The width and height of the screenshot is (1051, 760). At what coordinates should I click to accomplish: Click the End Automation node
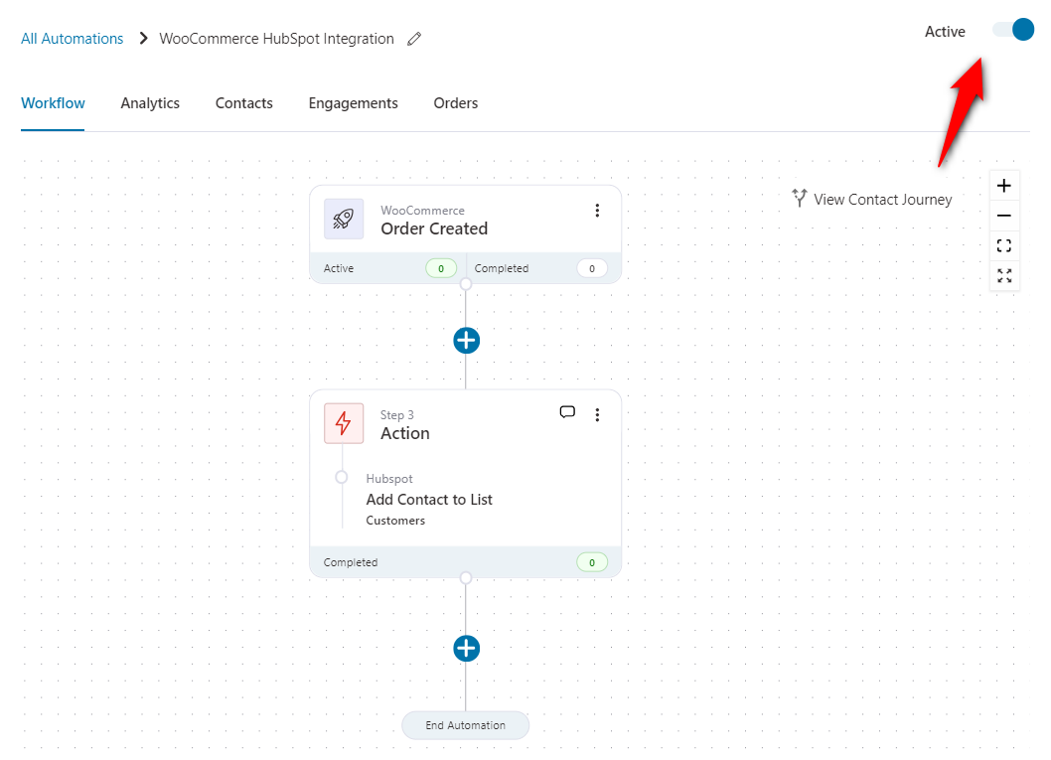point(466,725)
